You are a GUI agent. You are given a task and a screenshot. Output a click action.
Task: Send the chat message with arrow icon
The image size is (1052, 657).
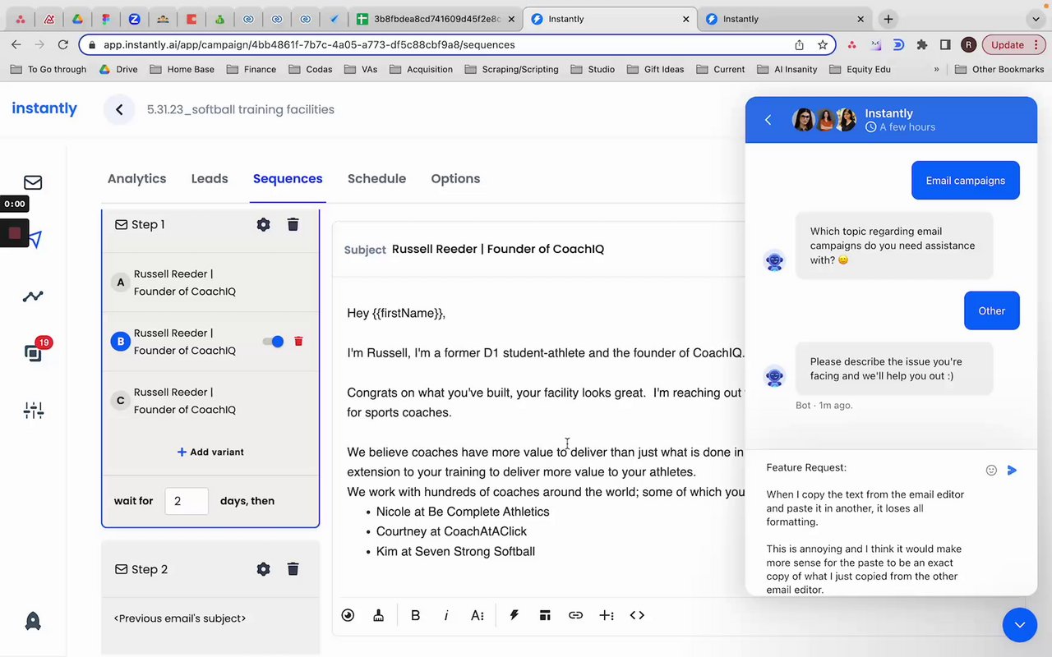(1012, 471)
